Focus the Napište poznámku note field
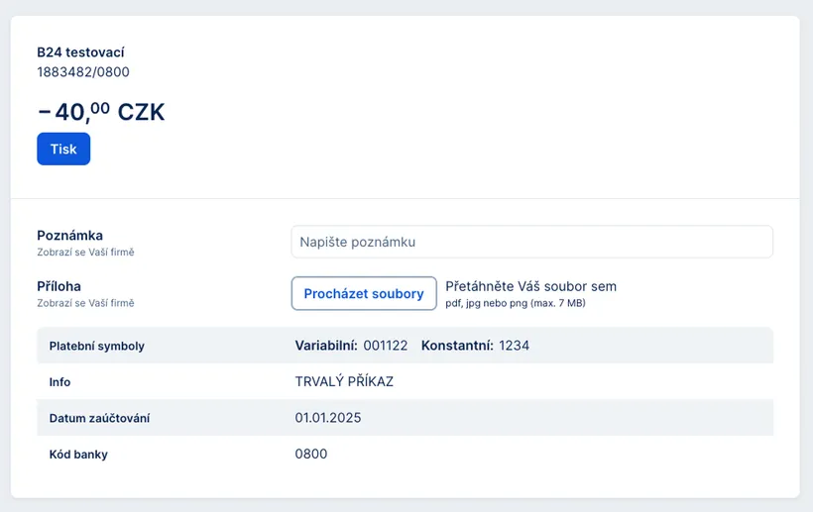Image resolution: width=813 pixels, height=512 pixels. tap(531, 242)
